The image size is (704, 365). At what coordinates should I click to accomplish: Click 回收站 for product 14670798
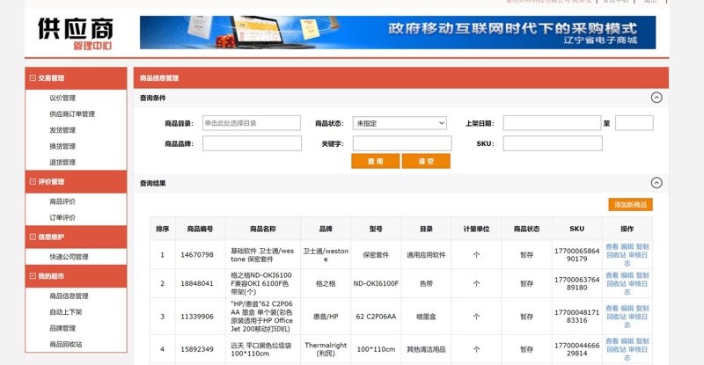[x=616, y=255]
